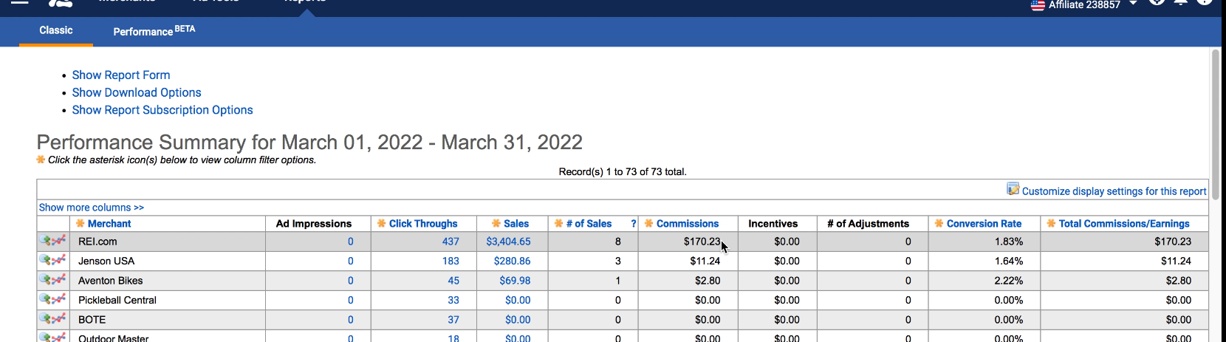Open REI.com sales amount $3,404.65
1226x342 pixels.
(x=508, y=242)
